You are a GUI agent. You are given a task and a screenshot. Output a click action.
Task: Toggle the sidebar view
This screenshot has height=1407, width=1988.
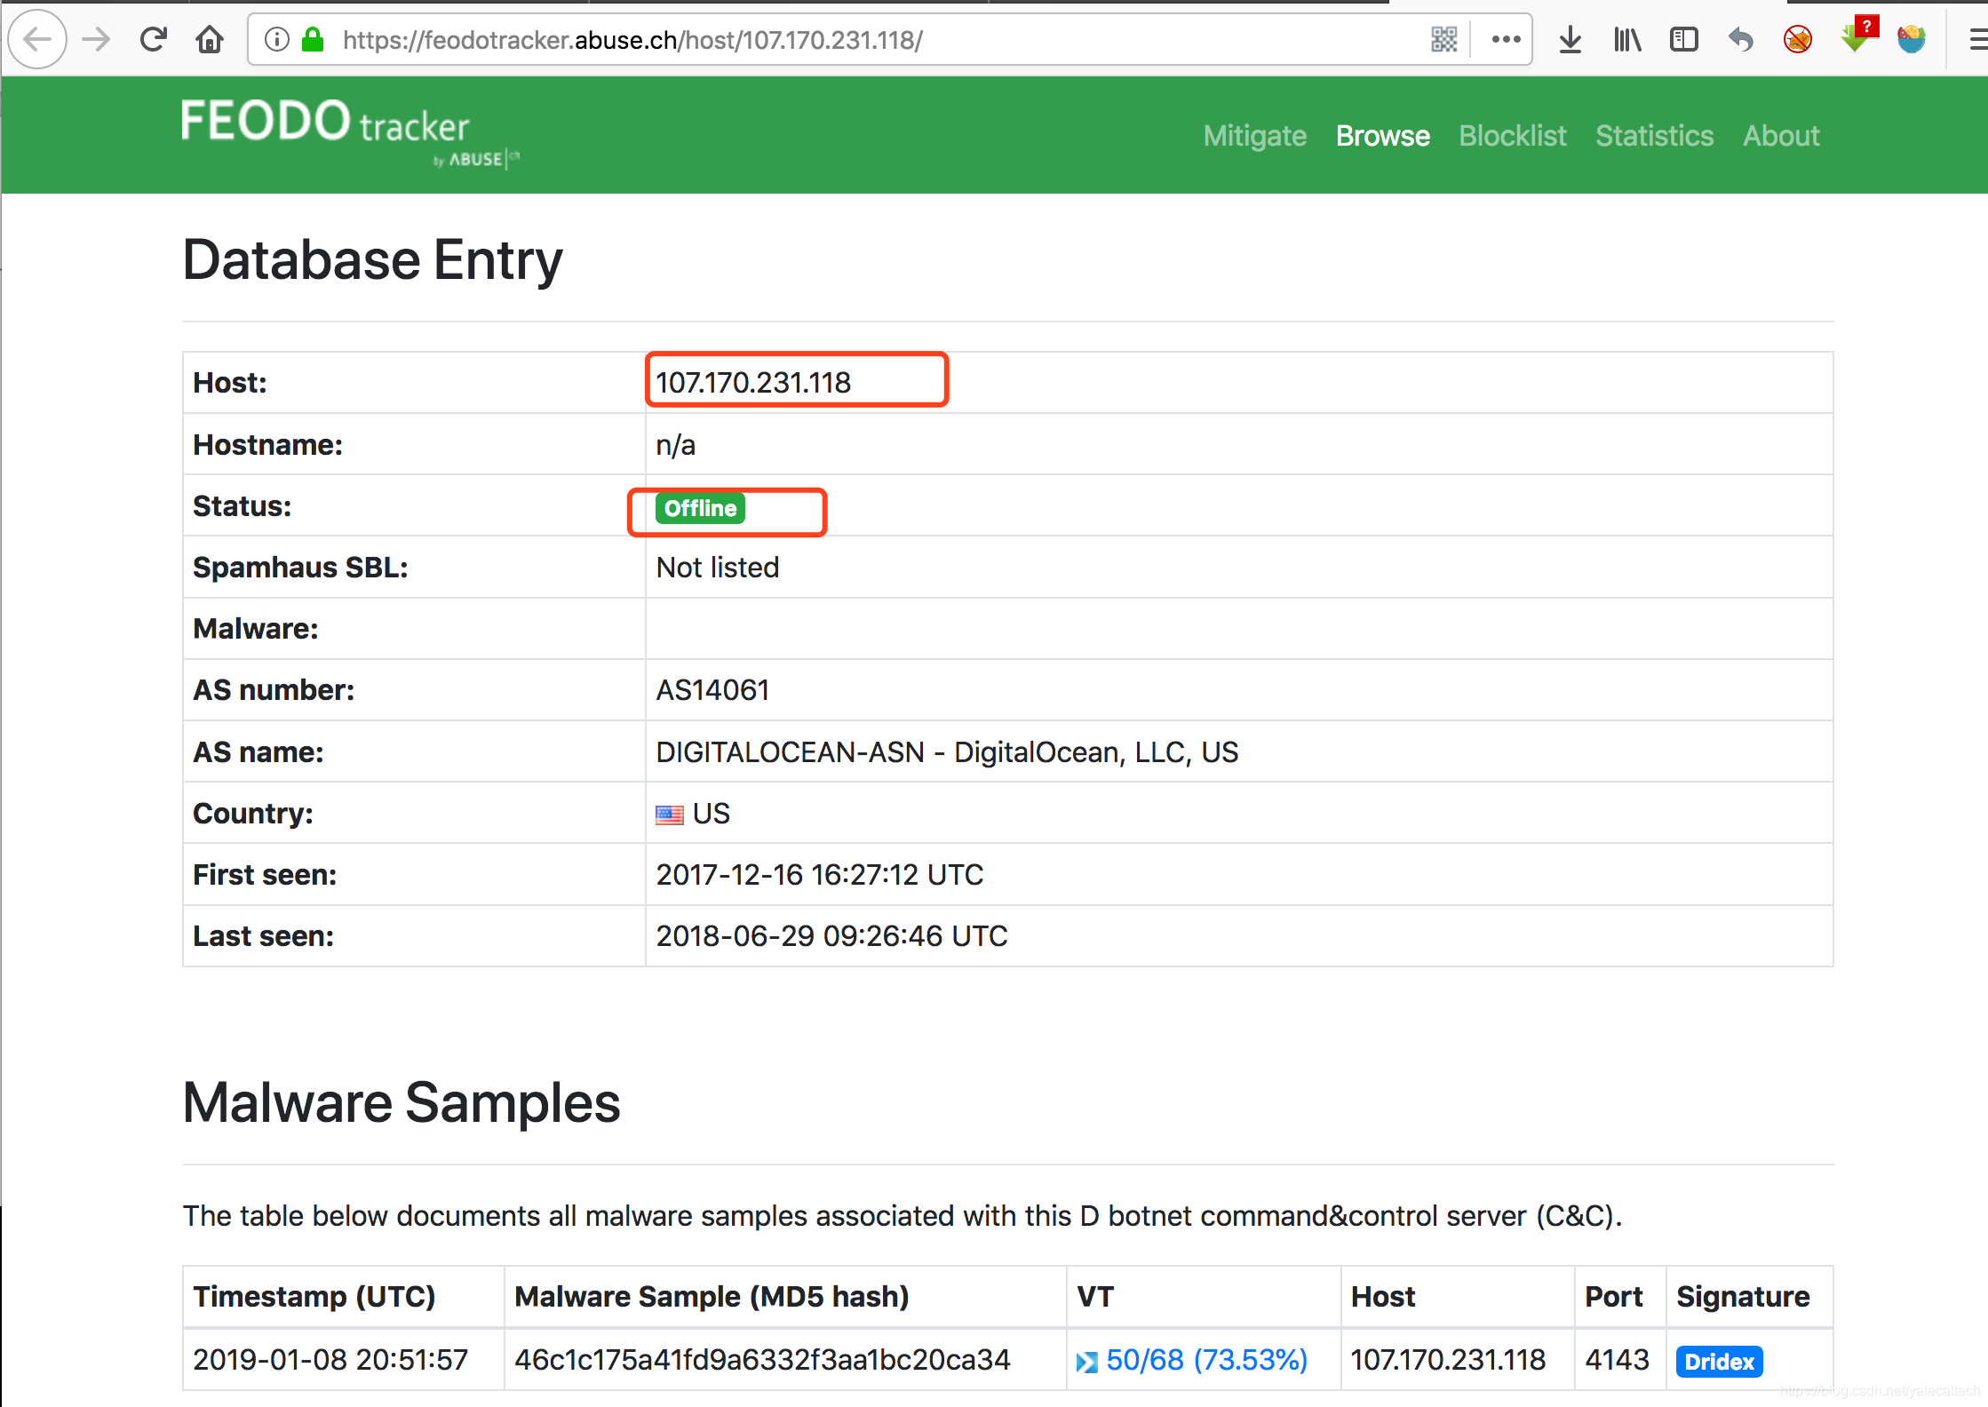pos(1683,40)
